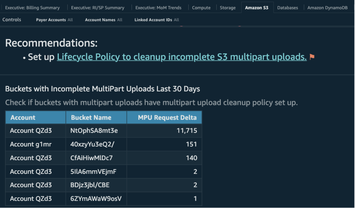Click the cleanup policy check subtitle
This screenshot has height=208, width=355.
tap(151, 103)
